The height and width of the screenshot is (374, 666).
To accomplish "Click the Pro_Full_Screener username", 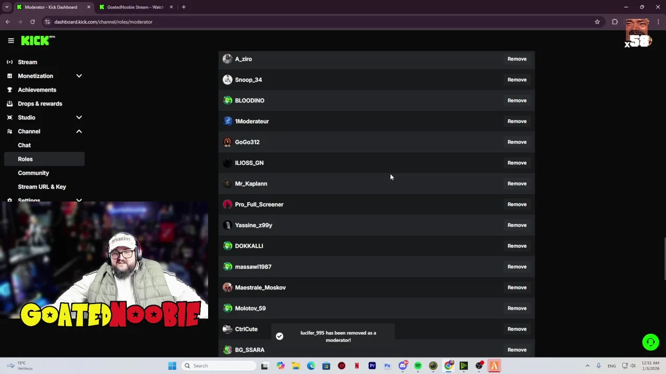I will pyautogui.click(x=259, y=204).
